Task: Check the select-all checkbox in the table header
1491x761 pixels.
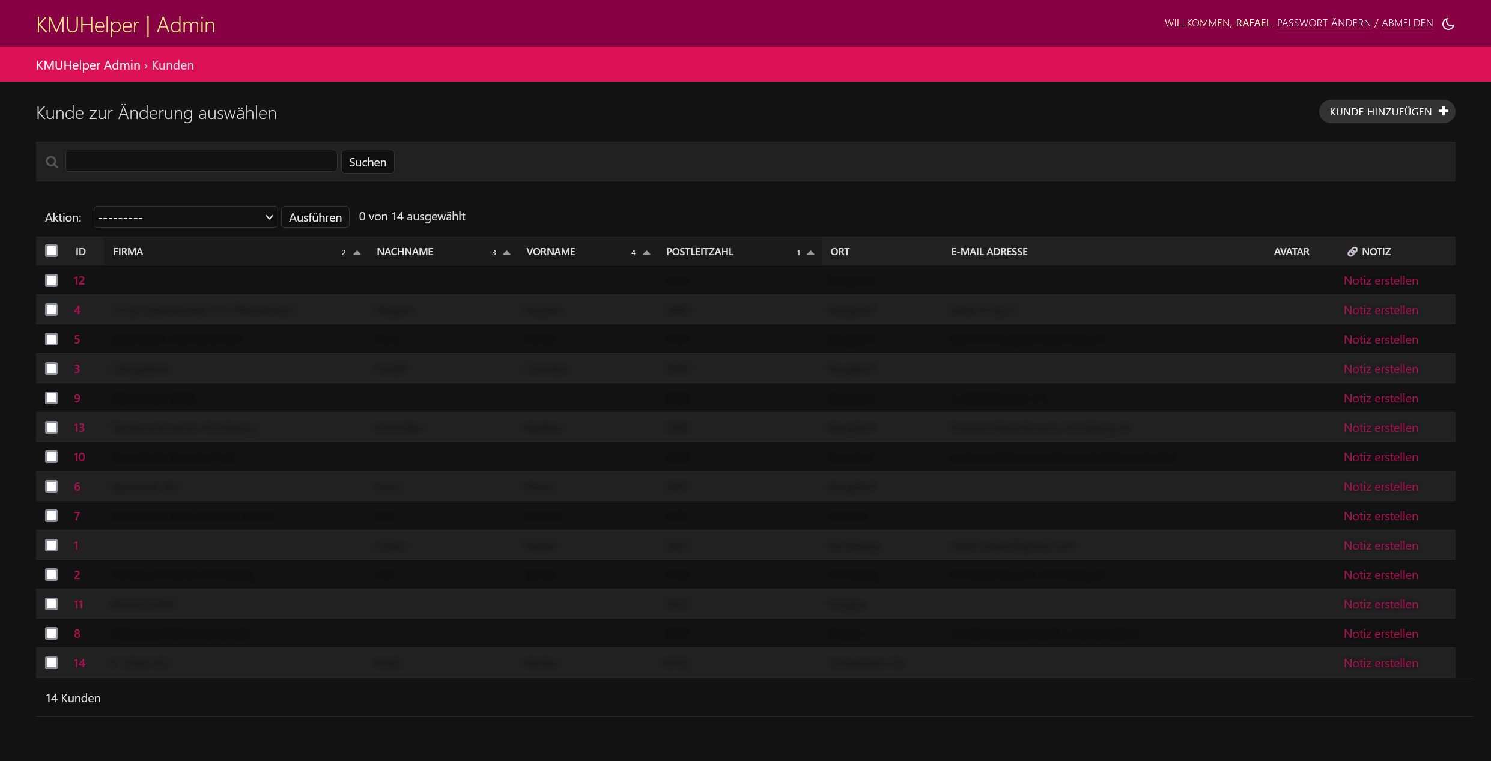Action: (52, 251)
